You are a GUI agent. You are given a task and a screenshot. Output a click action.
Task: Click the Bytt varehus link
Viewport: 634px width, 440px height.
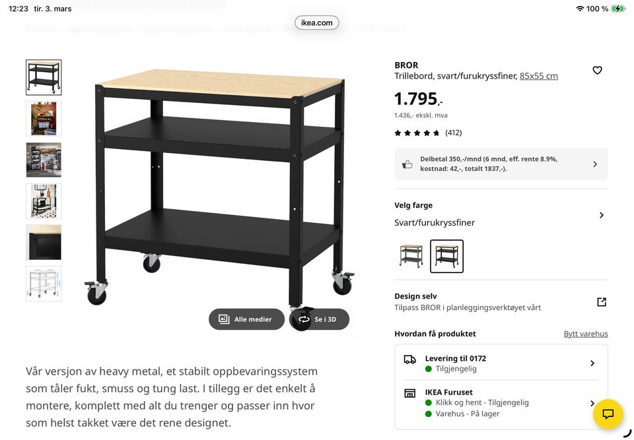point(586,334)
